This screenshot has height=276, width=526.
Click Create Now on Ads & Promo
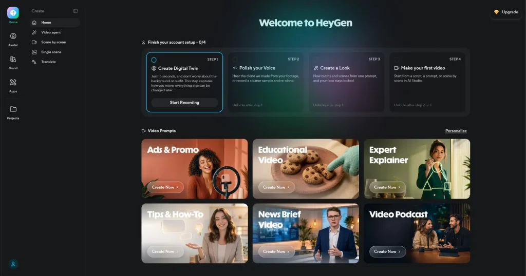165,187
